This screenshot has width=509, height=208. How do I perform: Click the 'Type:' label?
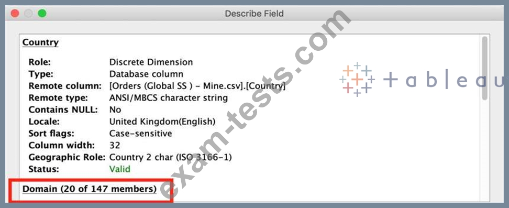pyautogui.click(x=40, y=74)
